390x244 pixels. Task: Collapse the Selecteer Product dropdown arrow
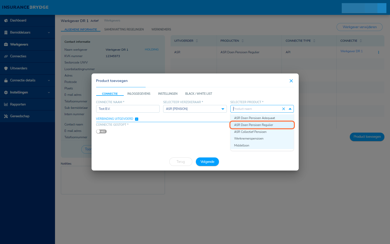(290, 109)
